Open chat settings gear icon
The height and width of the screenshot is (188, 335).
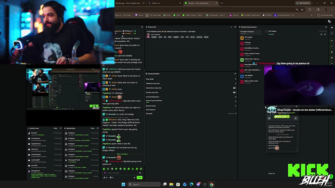point(134,178)
